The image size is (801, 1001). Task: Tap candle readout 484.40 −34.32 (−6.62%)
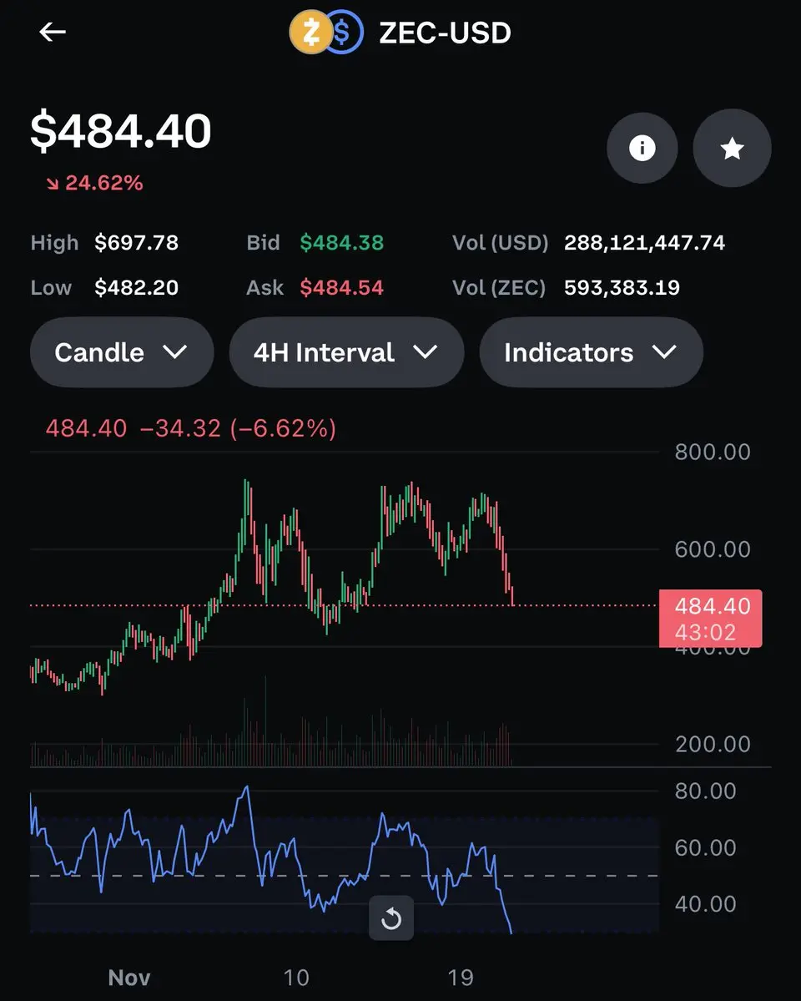[191, 428]
